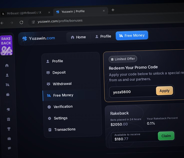
Task: Click the Your Rakeback Percent label
Action: [162, 118]
